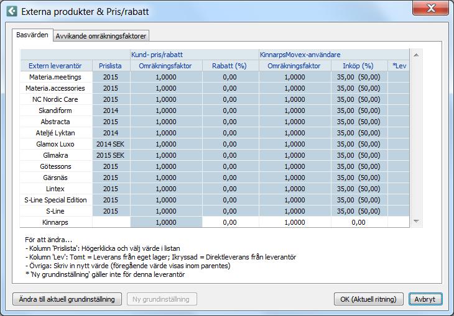Select the Gärsnäs supplier name
This screenshot has width=454, height=316.
tap(56, 178)
